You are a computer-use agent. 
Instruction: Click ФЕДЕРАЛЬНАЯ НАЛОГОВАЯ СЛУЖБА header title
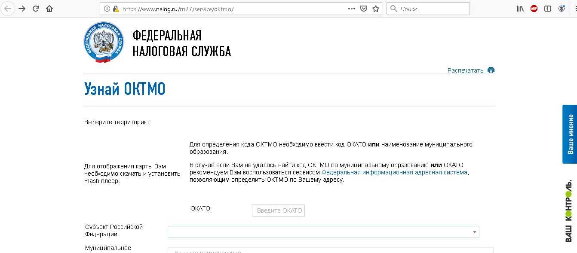181,43
